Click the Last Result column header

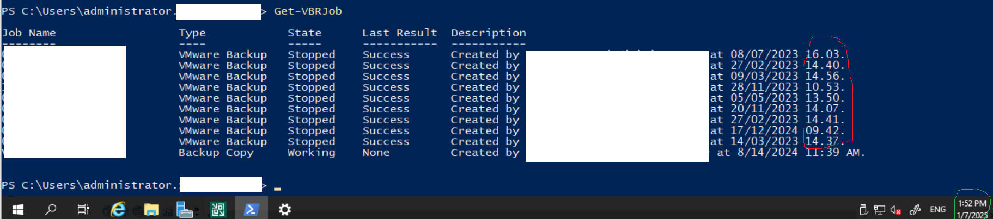click(x=400, y=33)
